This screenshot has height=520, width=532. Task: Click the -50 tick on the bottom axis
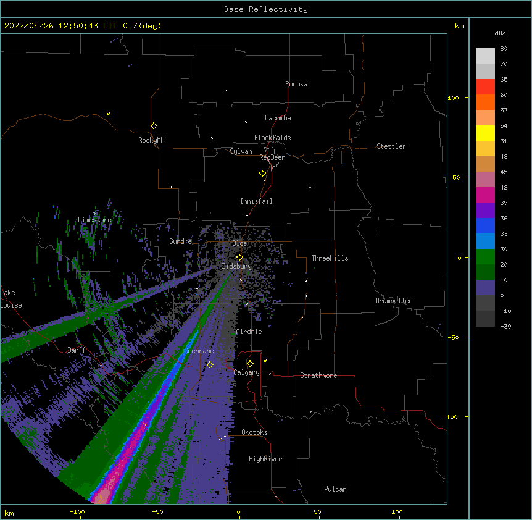(x=157, y=511)
